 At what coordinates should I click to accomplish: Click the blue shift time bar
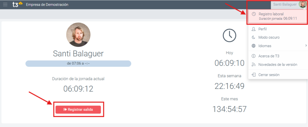pos(78,63)
